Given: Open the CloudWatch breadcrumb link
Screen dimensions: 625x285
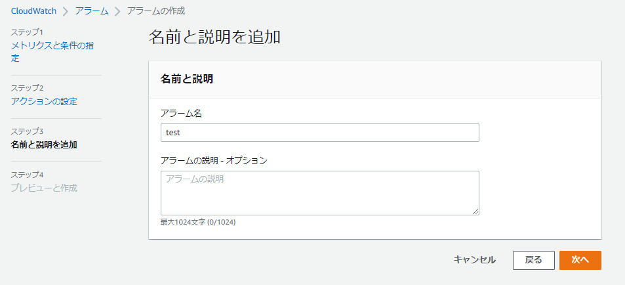Looking at the screenshot, I should [x=33, y=11].
